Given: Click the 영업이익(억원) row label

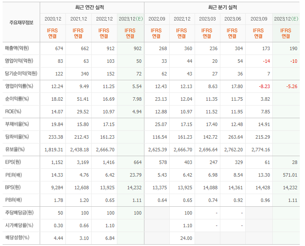Looking at the screenshot, I should 19,61.
